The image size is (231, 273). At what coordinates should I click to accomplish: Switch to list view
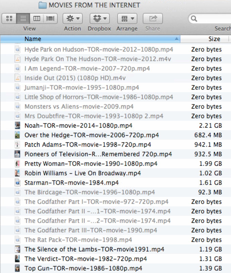coord(23,19)
